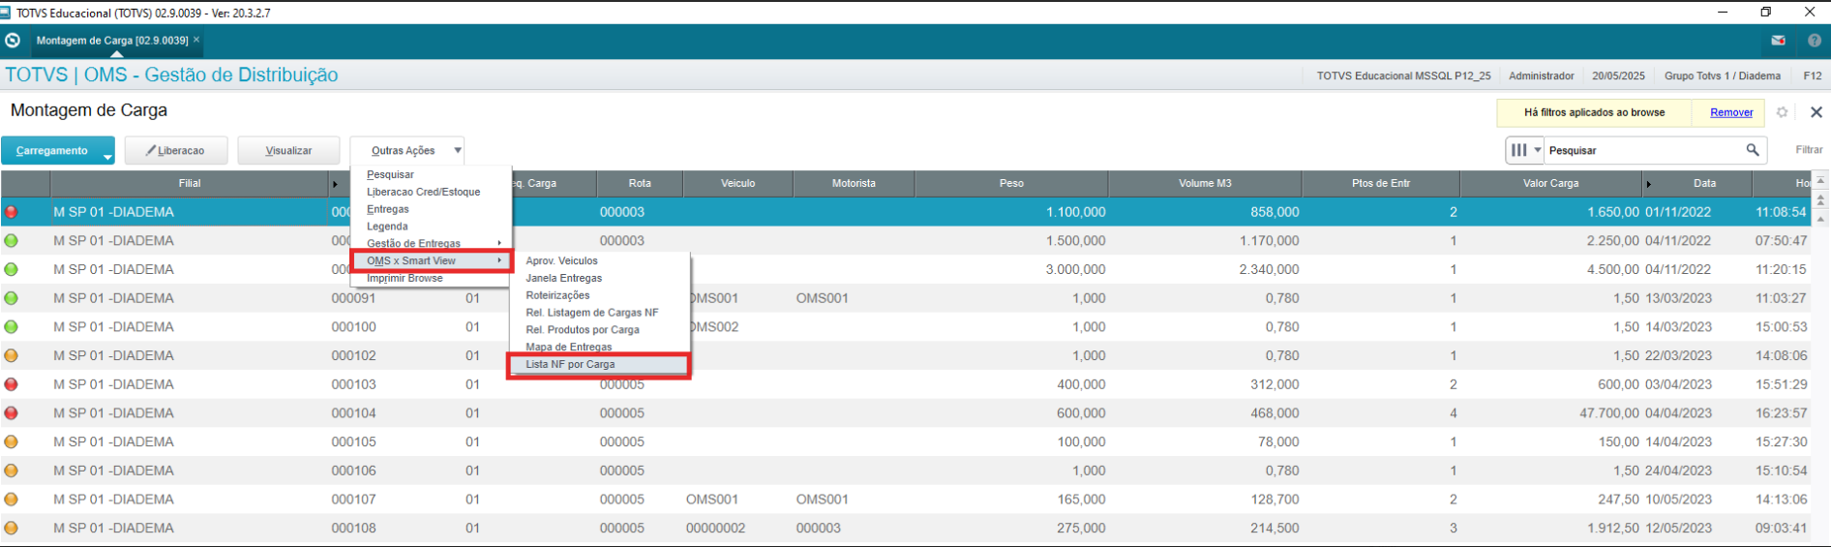This screenshot has width=1831, height=547.
Task: Open the mail notification icon
Action: (1778, 41)
